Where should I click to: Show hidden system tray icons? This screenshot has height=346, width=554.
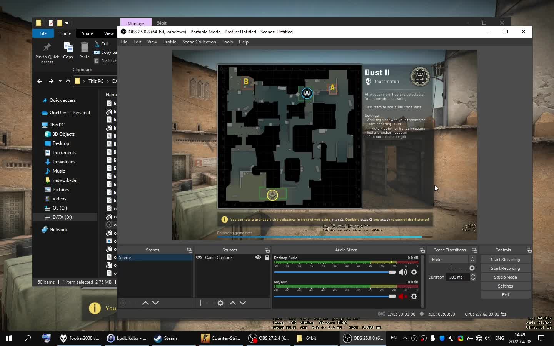[x=405, y=338]
